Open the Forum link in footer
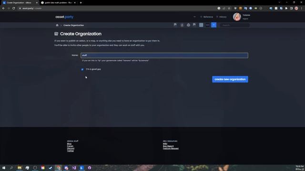 pos(70,146)
